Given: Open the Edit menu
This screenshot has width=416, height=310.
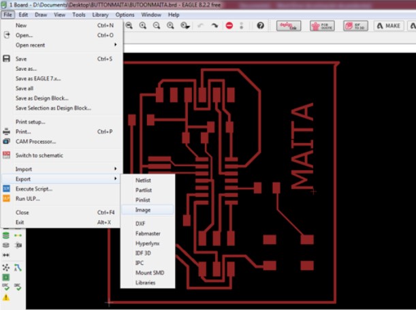Looking at the screenshot, I should click(23, 14).
